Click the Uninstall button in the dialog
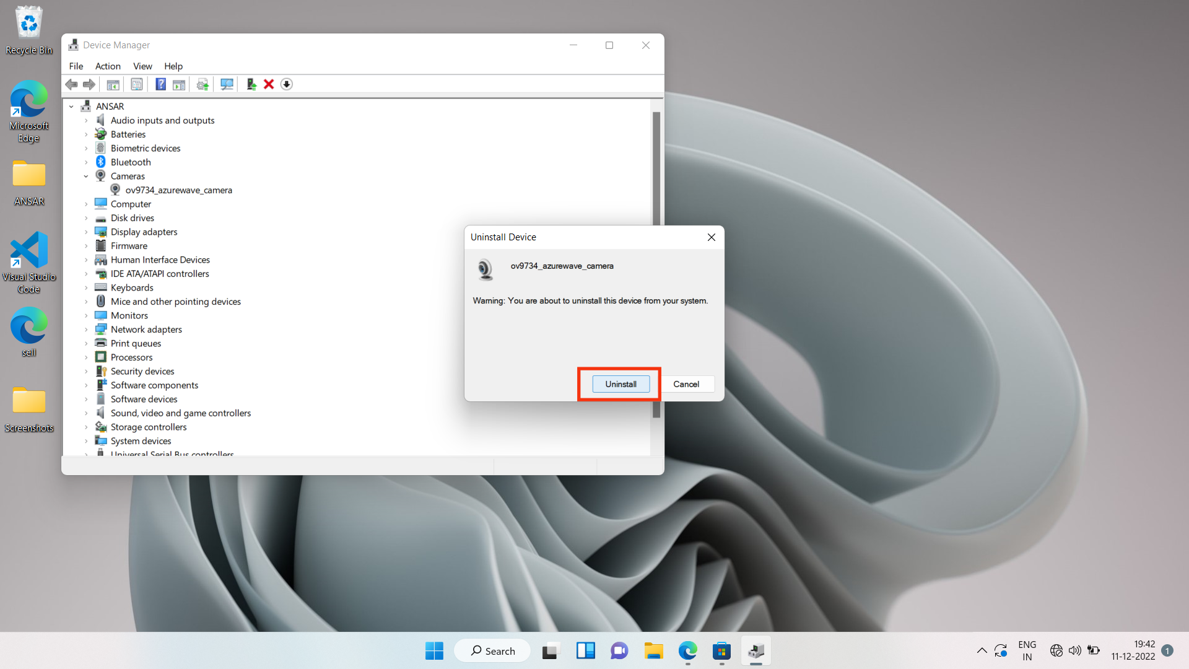This screenshot has height=669, width=1189. click(620, 384)
